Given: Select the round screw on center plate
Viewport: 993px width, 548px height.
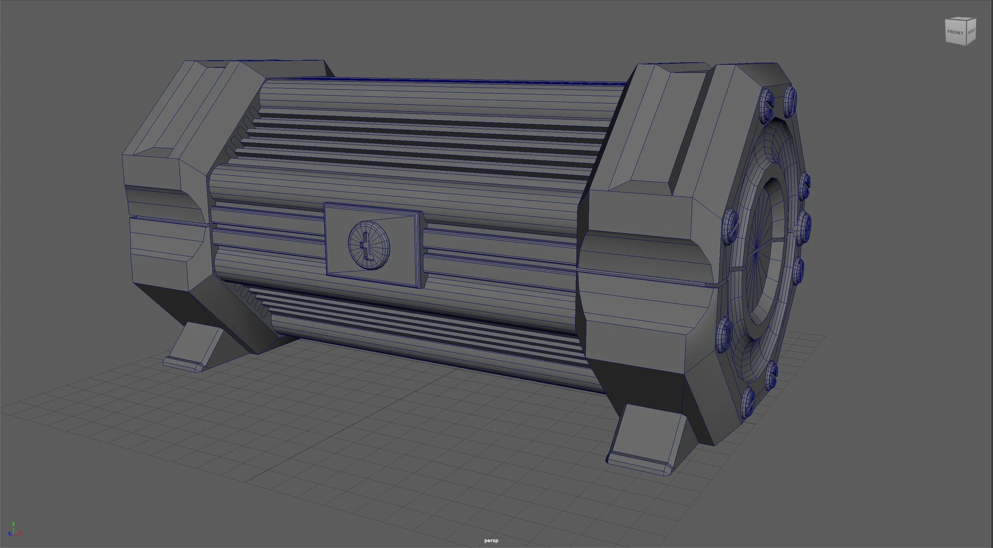Looking at the screenshot, I should pos(369,245).
